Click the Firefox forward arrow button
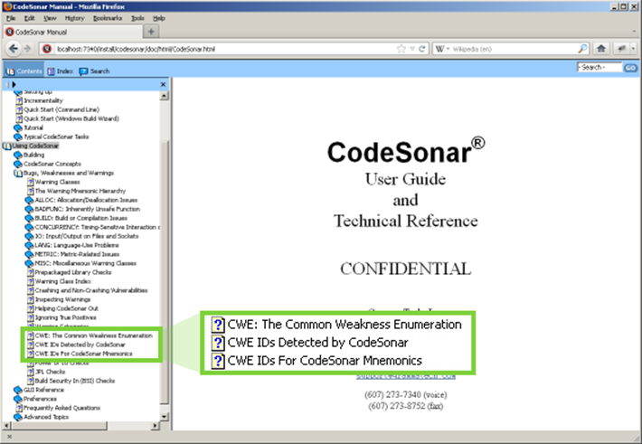Screen dimensions: 642x444 [27, 49]
